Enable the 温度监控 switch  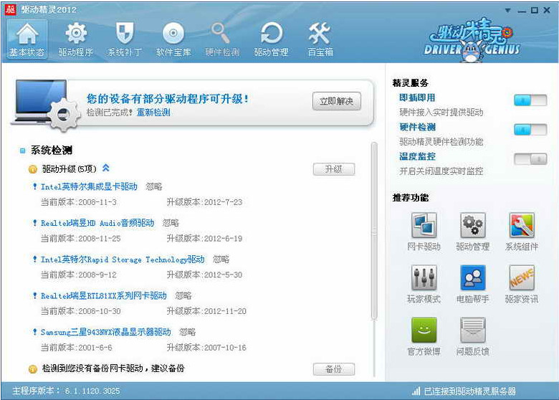click(530, 158)
